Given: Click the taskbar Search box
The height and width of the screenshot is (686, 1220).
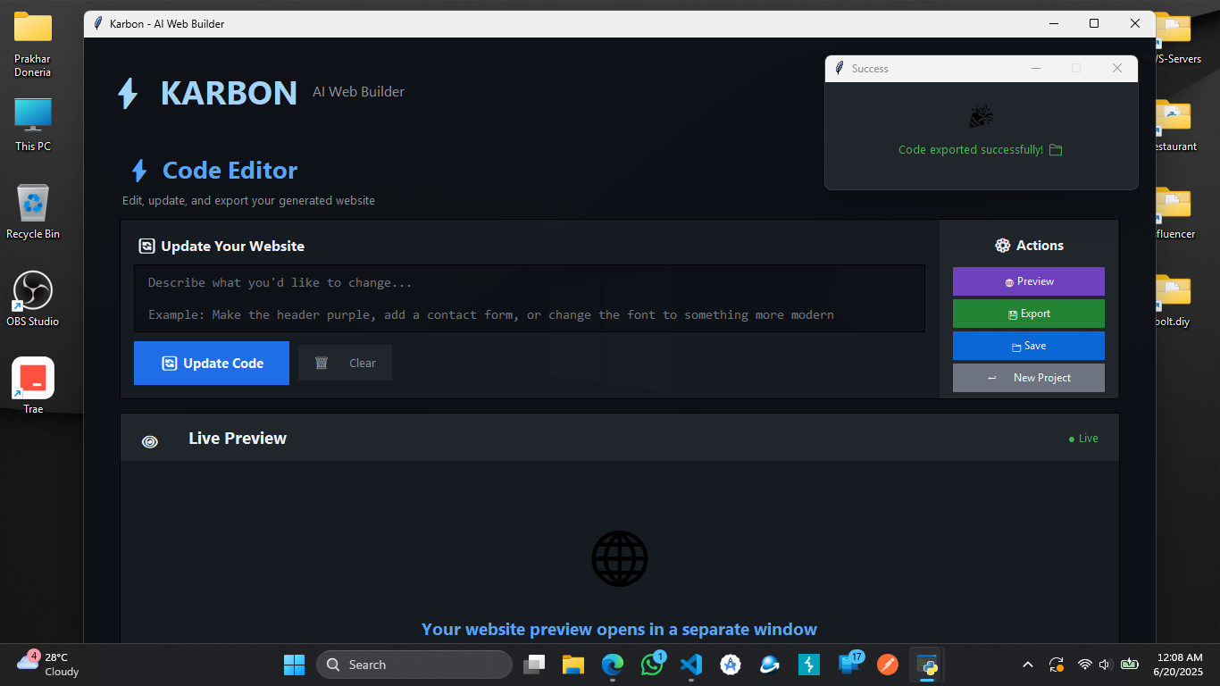Looking at the screenshot, I should 414,665.
